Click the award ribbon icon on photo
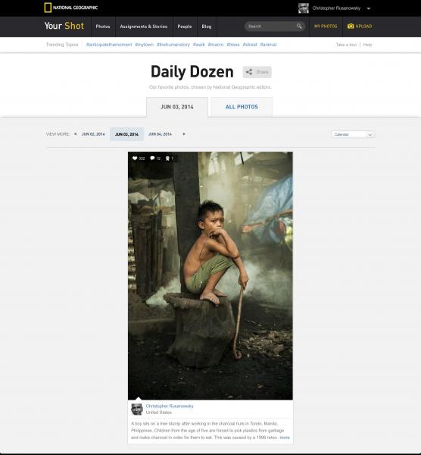Viewport: 421px width, 455px height. point(167,158)
